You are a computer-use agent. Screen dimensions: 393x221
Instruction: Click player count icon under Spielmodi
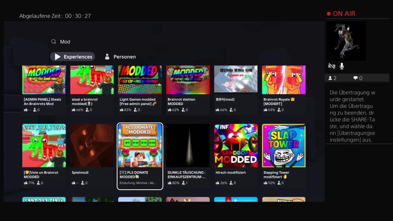point(83,183)
